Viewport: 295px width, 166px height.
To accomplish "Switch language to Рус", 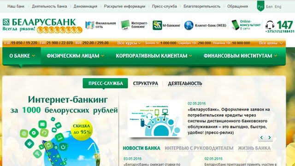I will click(x=260, y=6).
